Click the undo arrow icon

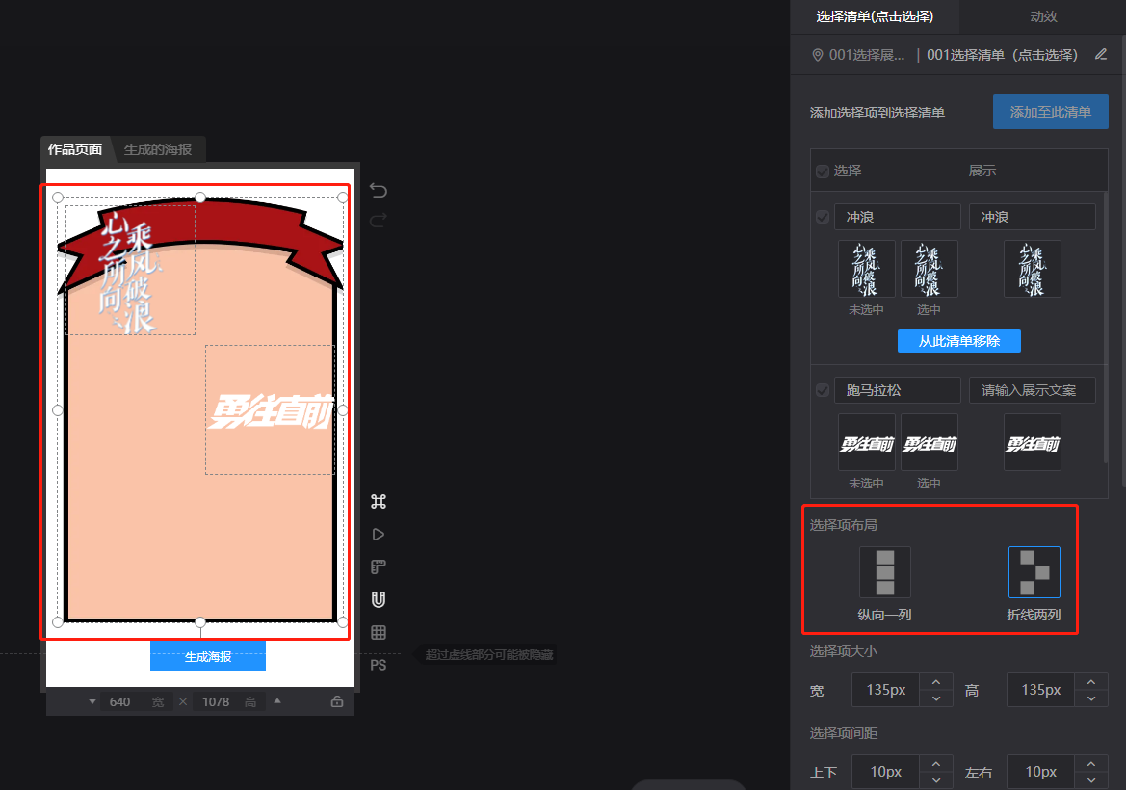point(379,191)
